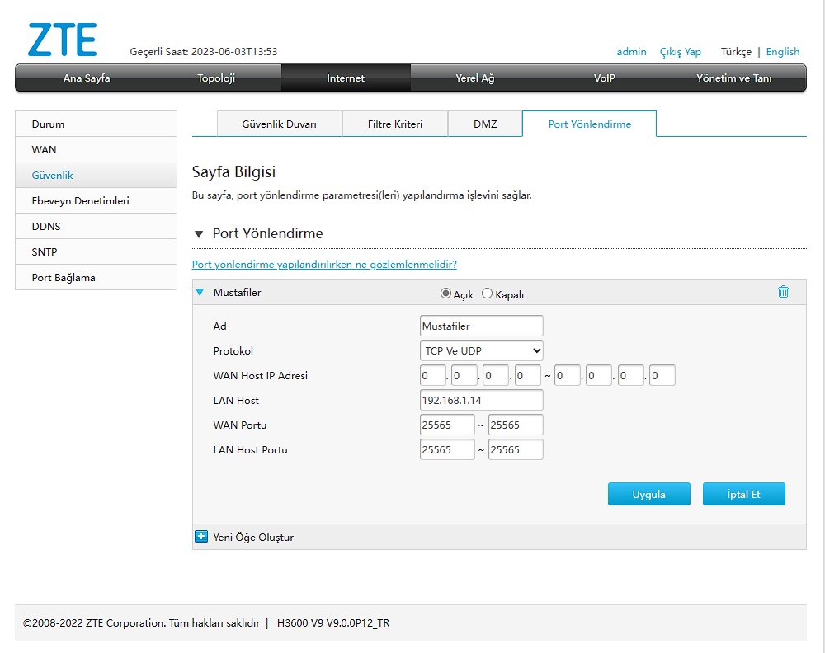The height and width of the screenshot is (653, 825).
Task: Open SNTP in the sidebar
Action: (97, 251)
